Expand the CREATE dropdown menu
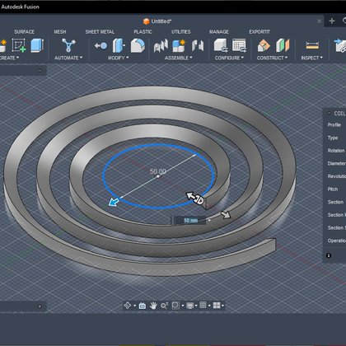The image size is (346, 346). [x=9, y=58]
